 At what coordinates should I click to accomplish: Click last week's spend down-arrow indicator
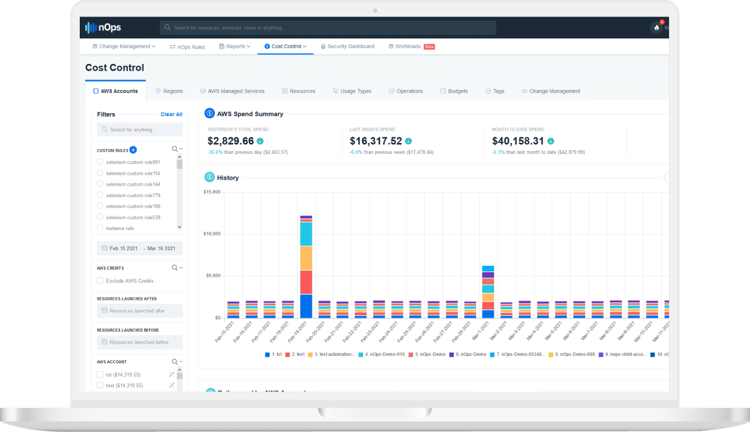coord(408,141)
